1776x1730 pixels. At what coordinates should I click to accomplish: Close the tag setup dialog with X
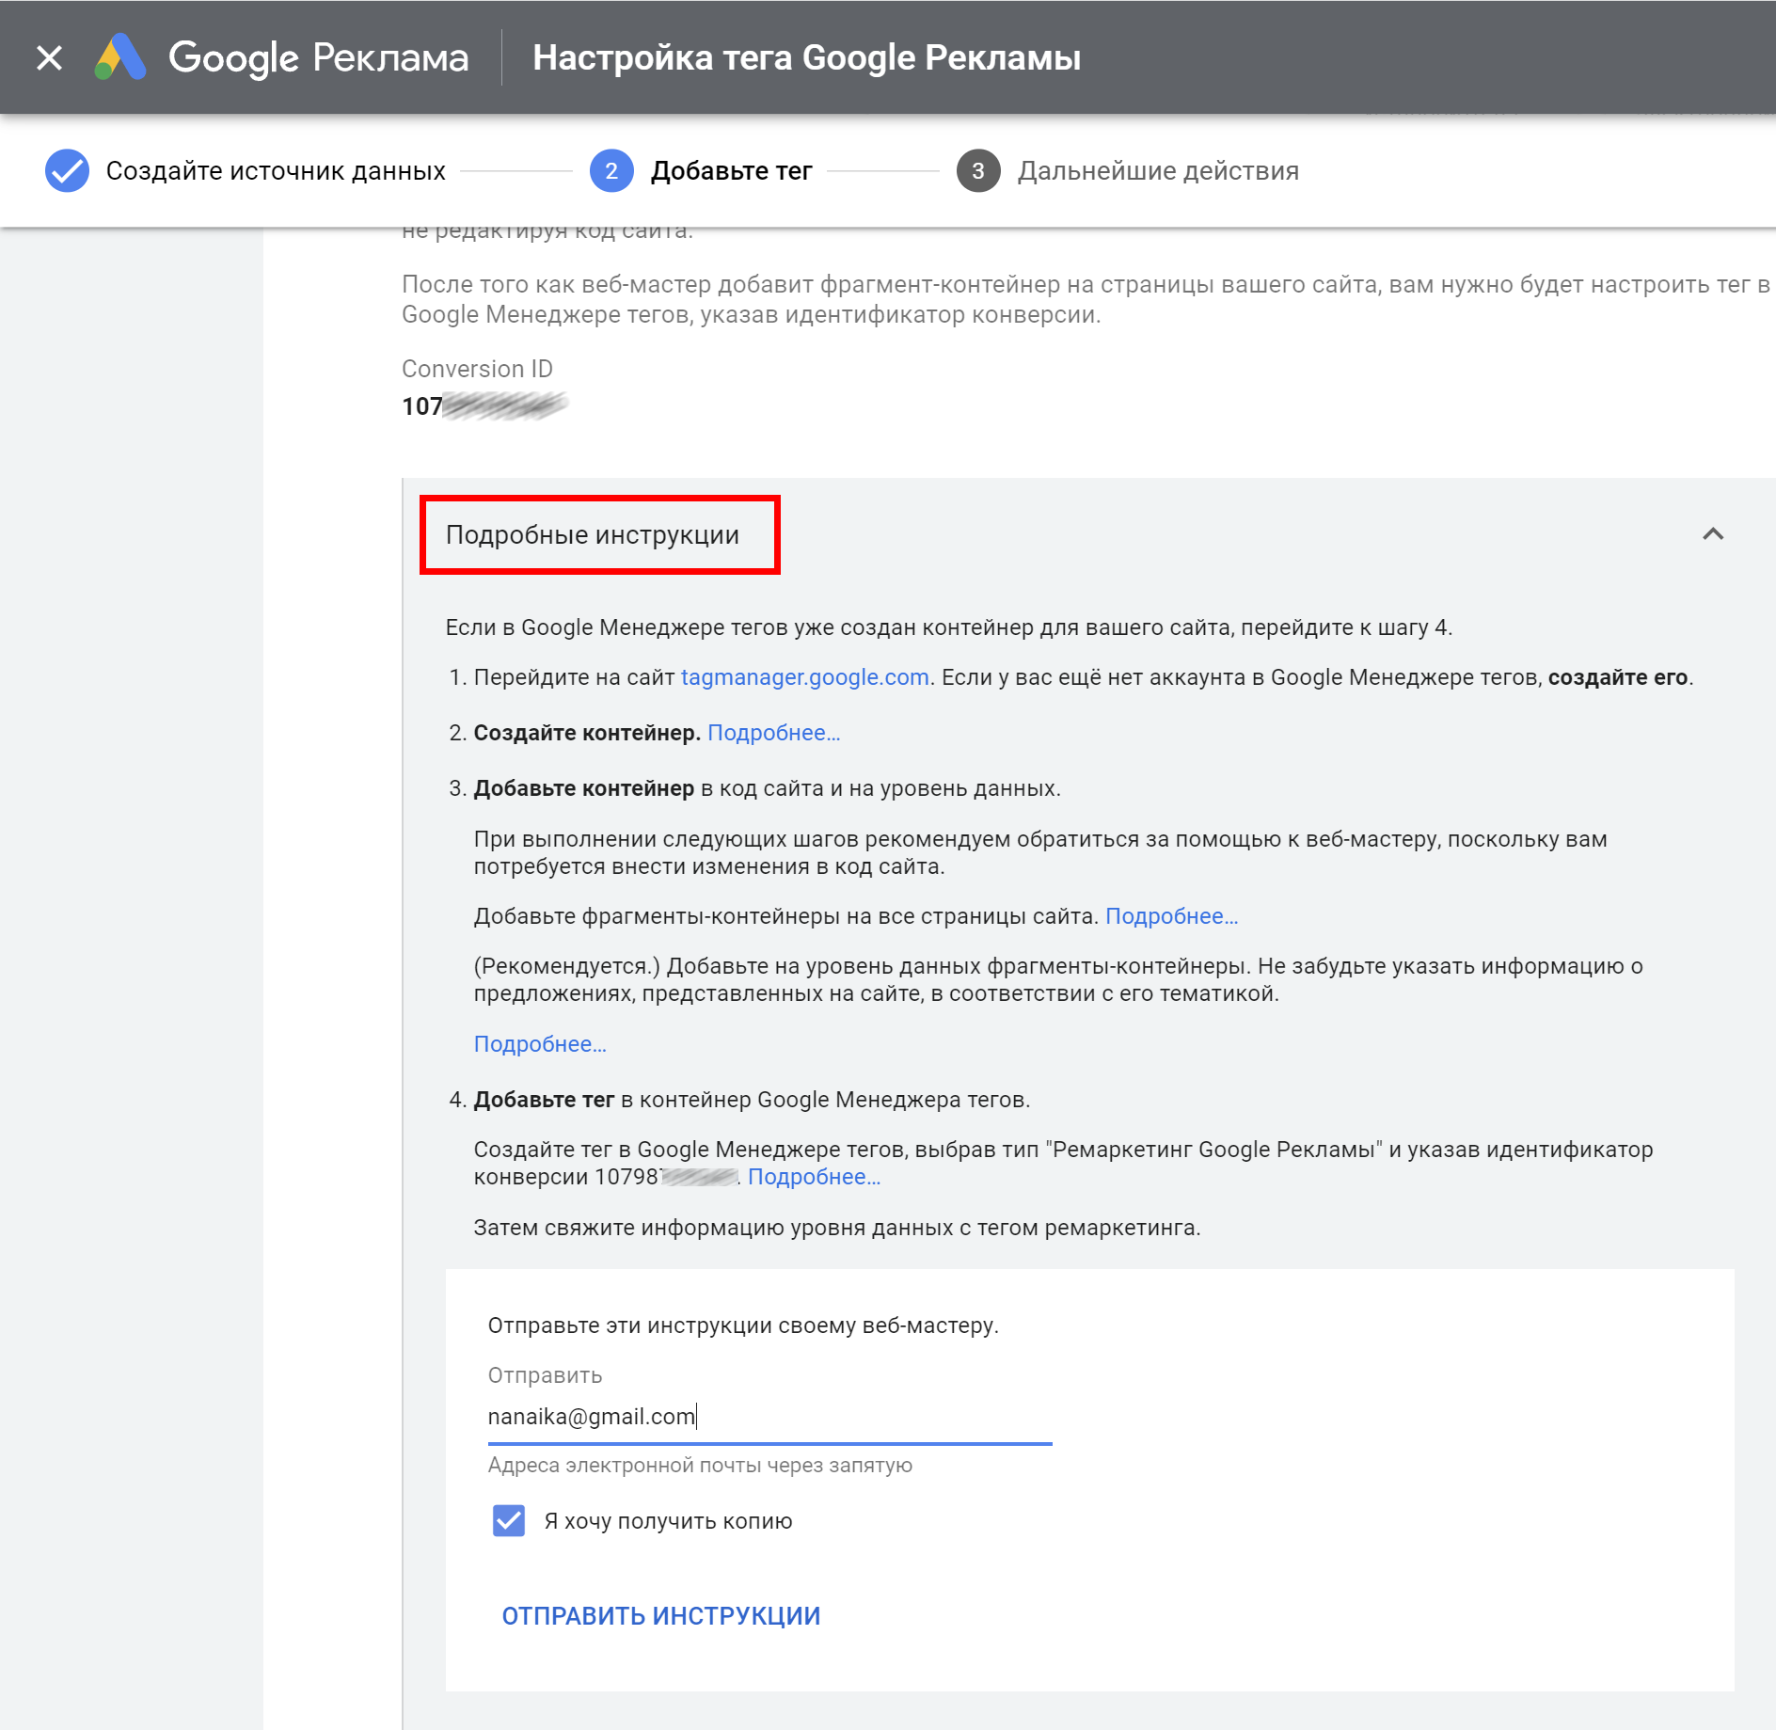click(x=49, y=58)
